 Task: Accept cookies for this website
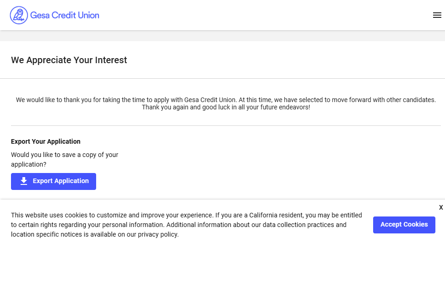[x=404, y=225]
